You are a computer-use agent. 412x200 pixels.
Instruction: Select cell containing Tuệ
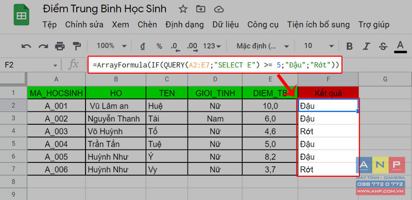click(x=167, y=144)
